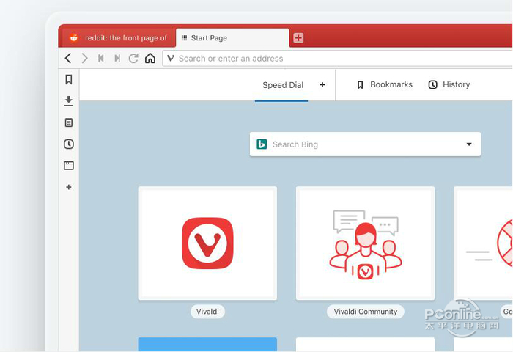Click the Vivaldi Community label

click(x=366, y=312)
